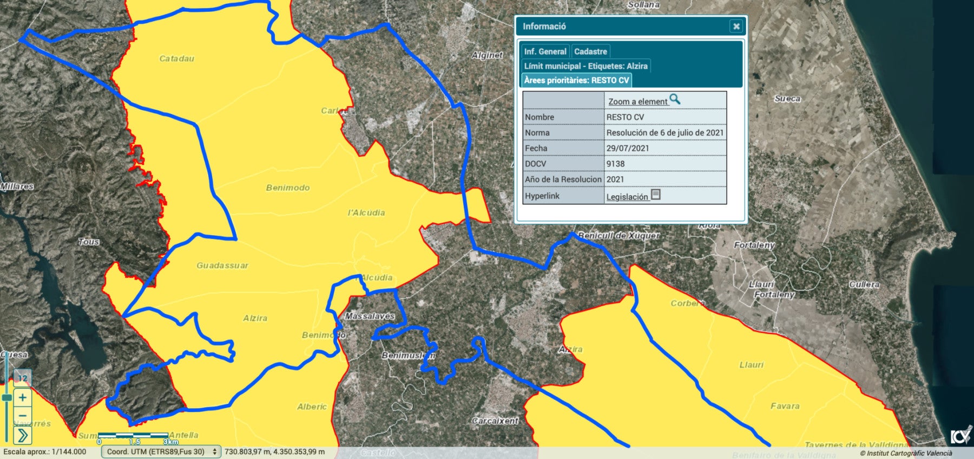Screen dimensions: 974x459
Task: Click the map scale bar
Action: coord(133,436)
